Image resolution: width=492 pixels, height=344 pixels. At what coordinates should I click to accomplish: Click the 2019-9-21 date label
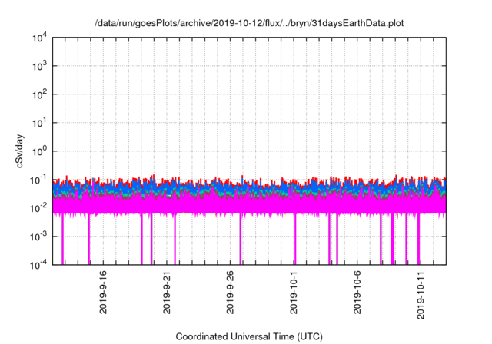pos(167,293)
